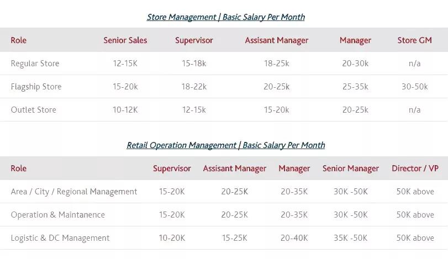Click the 10-12K Outlet Store Senior Sales cell
Screen dimensions: 448x259
click(125, 110)
